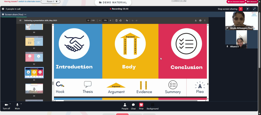This screenshot has height=115, width=261.
Task: Print the PDF using the printer icon
Action: click(200, 20)
